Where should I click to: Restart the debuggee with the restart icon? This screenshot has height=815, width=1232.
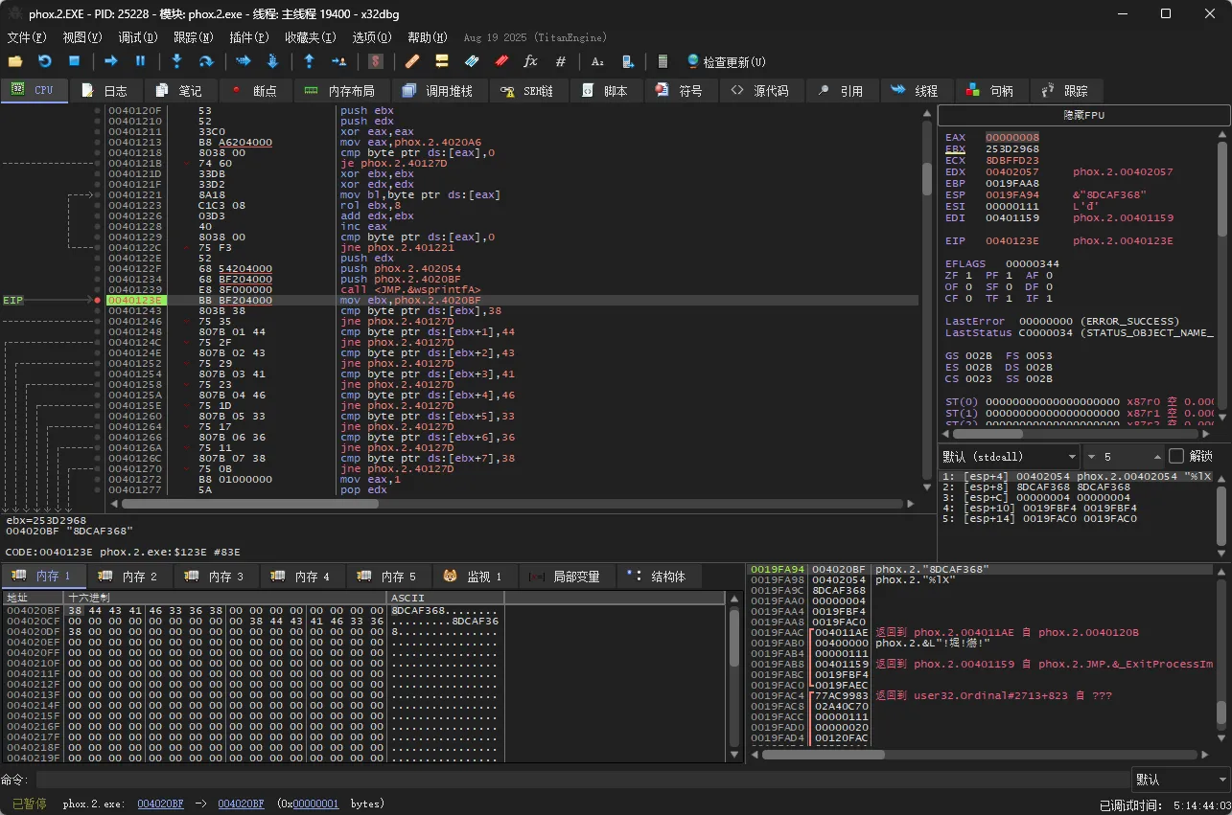click(x=44, y=61)
